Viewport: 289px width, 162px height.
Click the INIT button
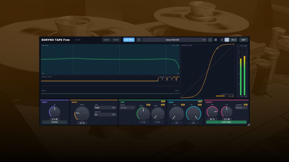244,40
